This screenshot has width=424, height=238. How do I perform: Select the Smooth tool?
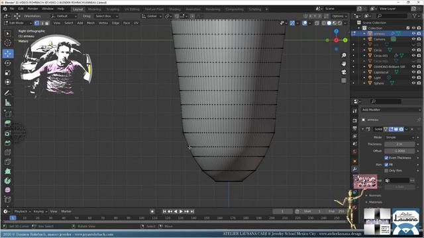click(x=8, y=190)
